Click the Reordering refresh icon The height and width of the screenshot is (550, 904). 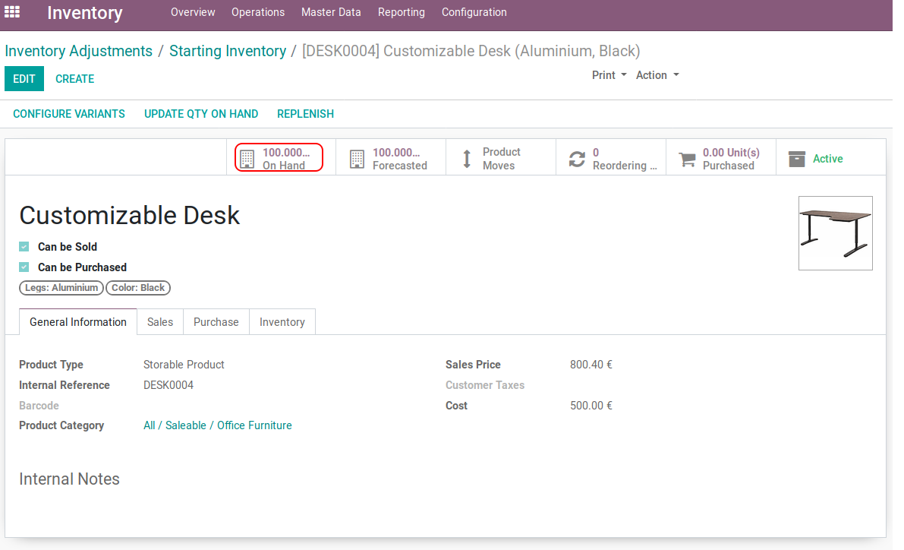[577, 159]
